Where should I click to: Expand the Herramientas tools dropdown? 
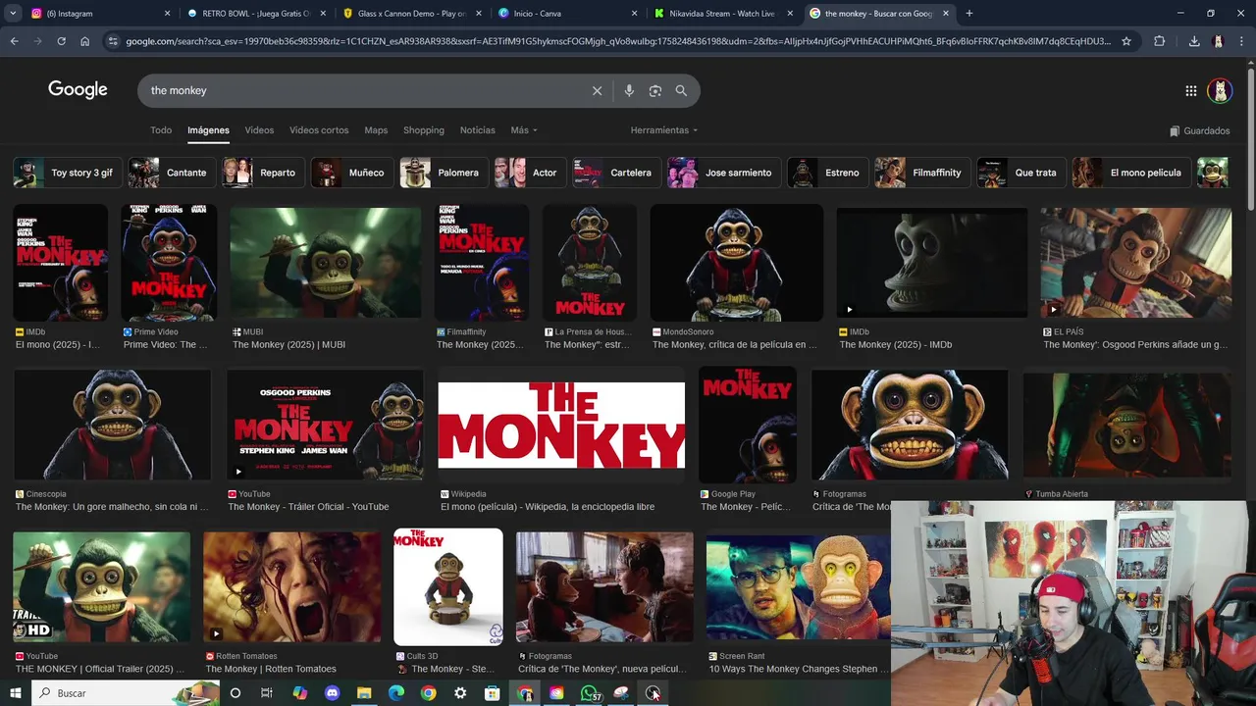click(x=664, y=130)
